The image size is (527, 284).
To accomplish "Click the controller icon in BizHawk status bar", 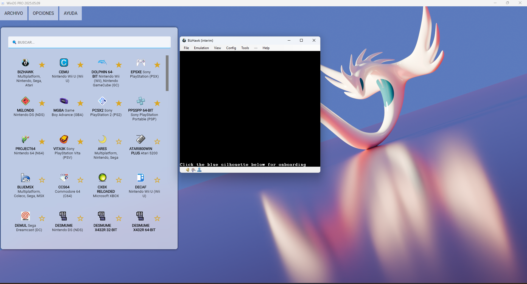I will 194,170.
